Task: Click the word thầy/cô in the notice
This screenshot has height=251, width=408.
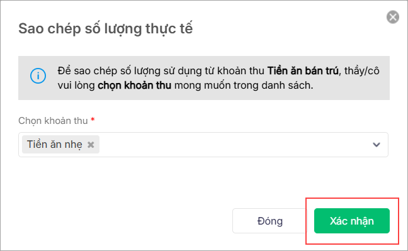Action: pos(362,70)
